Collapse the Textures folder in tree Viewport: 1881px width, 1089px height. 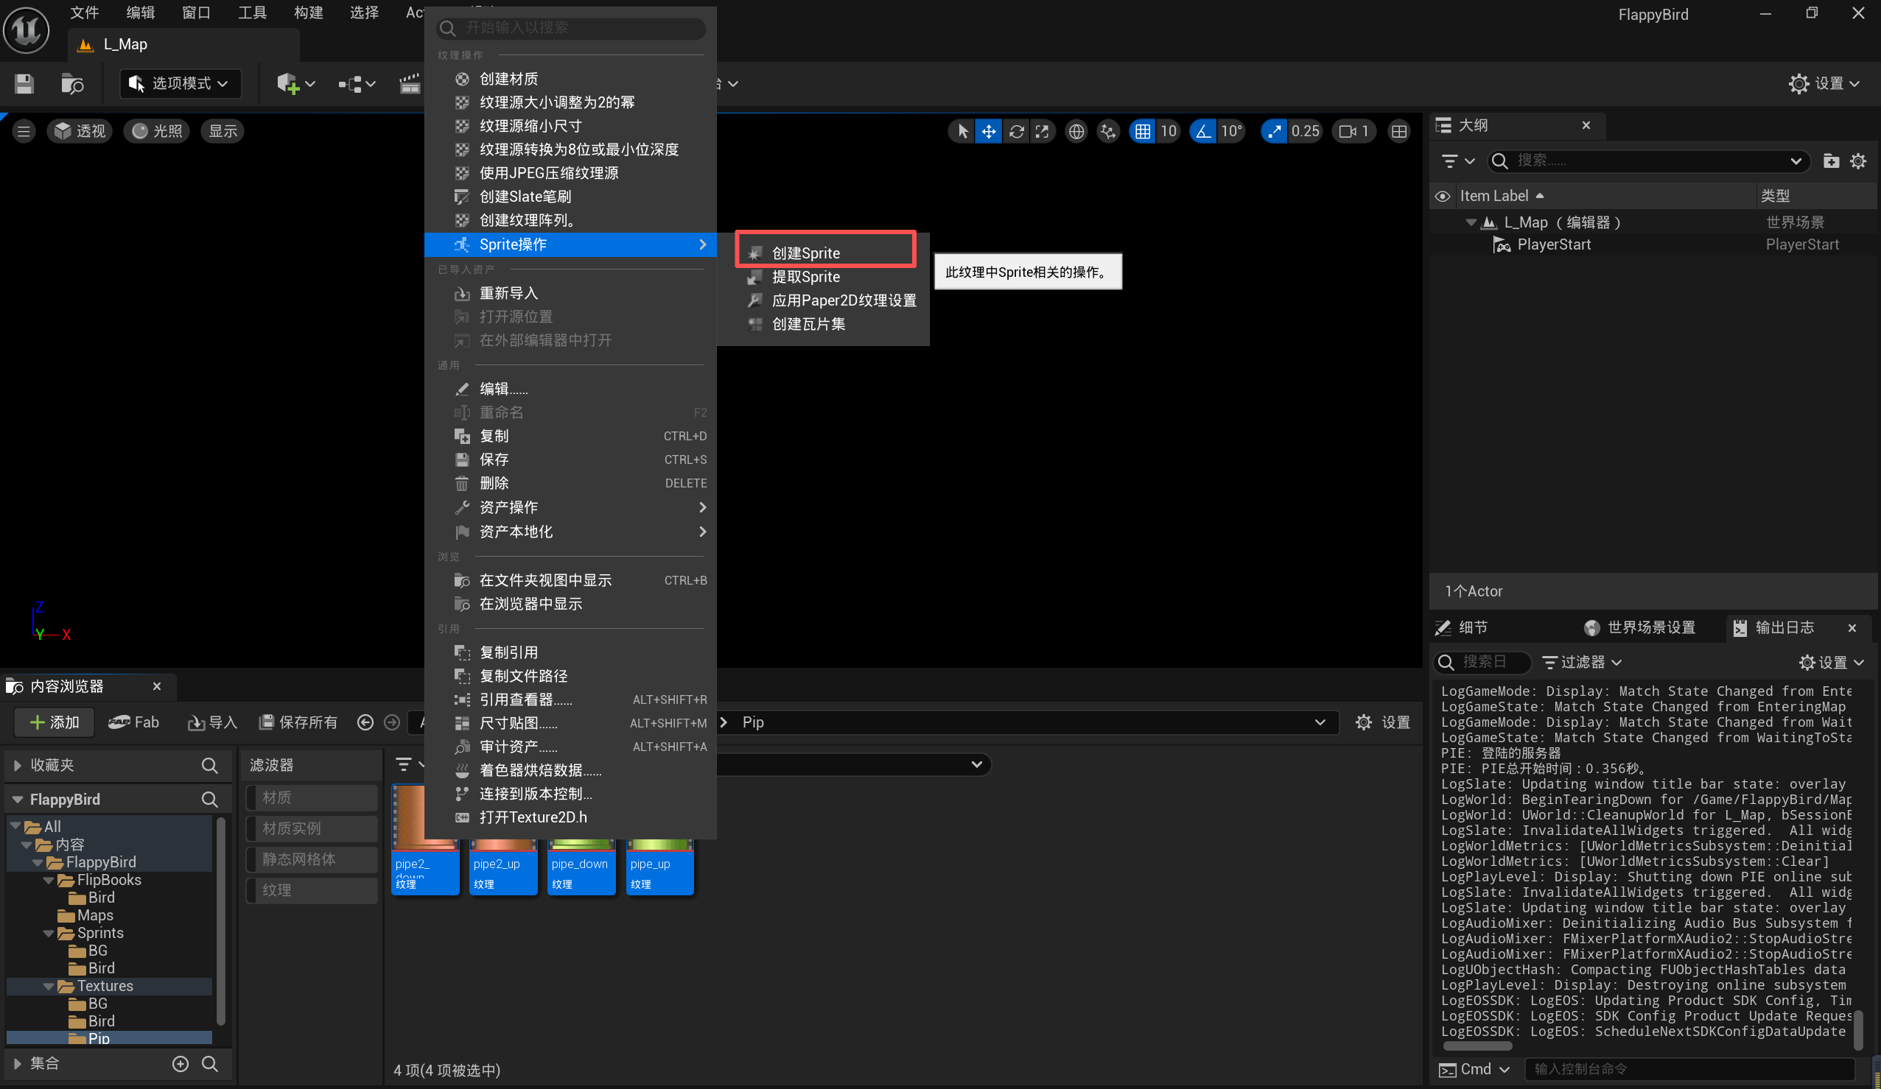click(49, 986)
